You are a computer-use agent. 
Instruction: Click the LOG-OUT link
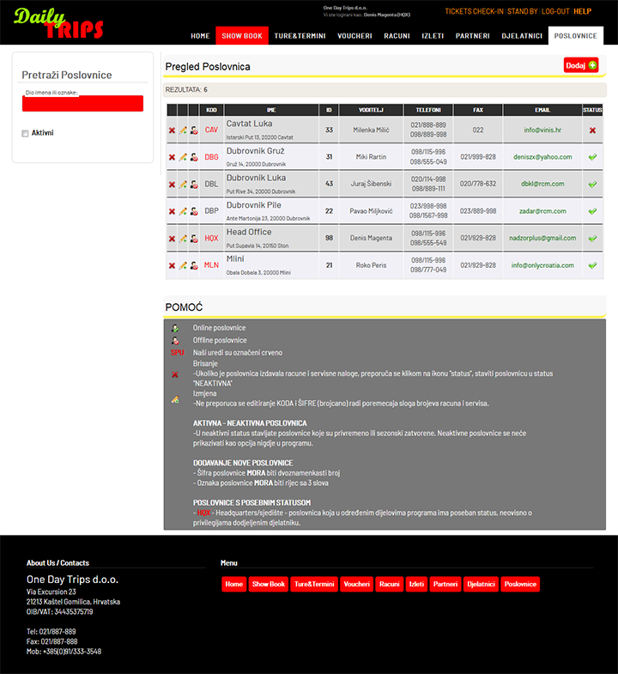tap(555, 12)
